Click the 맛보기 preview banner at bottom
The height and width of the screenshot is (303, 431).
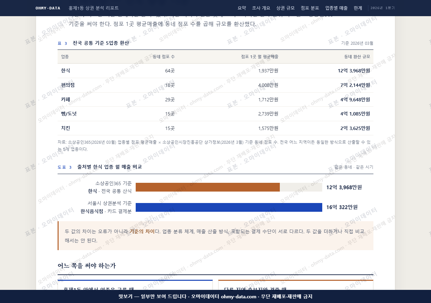click(215, 297)
